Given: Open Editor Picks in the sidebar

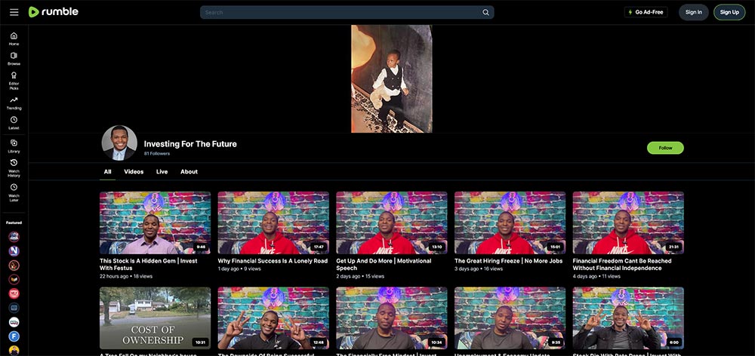Looking at the screenshot, I should (14, 81).
